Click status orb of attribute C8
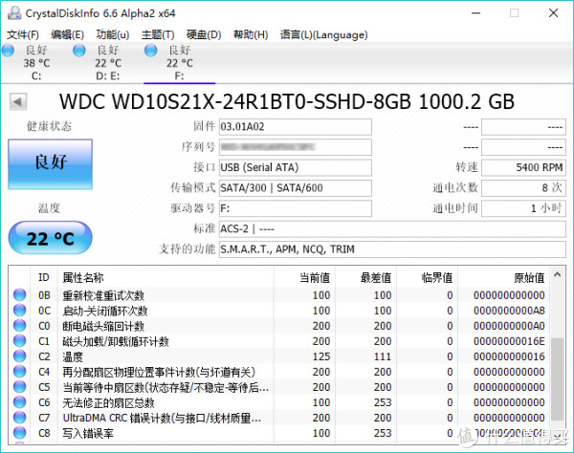The height and width of the screenshot is (453, 574). pyautogui.click(x=19, y=433)
